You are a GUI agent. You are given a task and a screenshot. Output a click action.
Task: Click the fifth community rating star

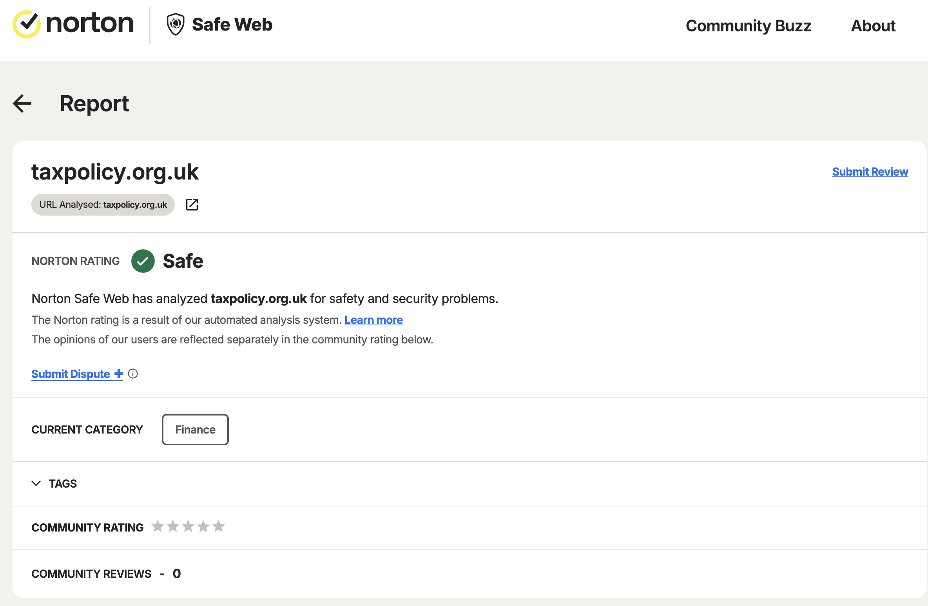219,526
